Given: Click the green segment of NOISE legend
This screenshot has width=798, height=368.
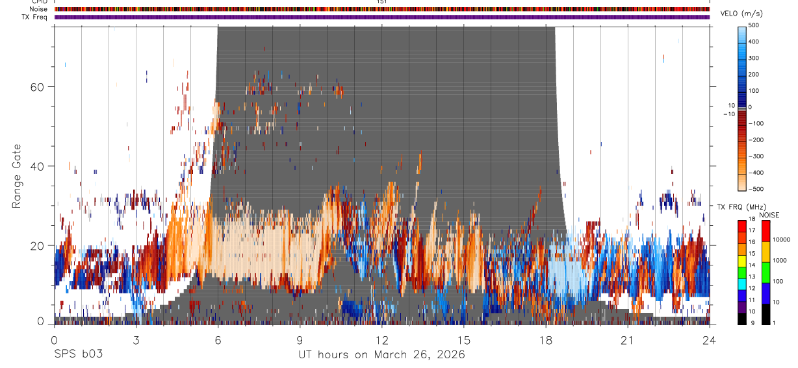Looking at the screenshot, I should 766,273.
